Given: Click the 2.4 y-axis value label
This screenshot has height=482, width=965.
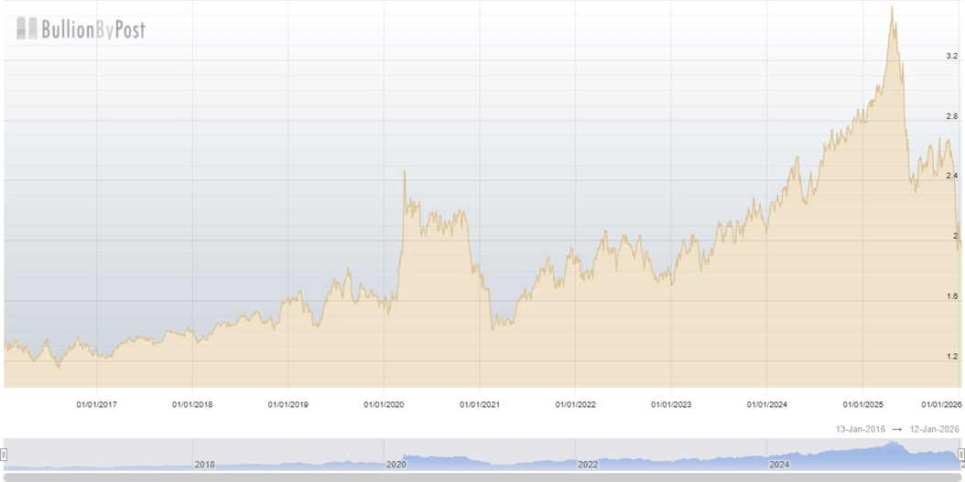Looking at the screenshot, I should click(x=951, y=176).
